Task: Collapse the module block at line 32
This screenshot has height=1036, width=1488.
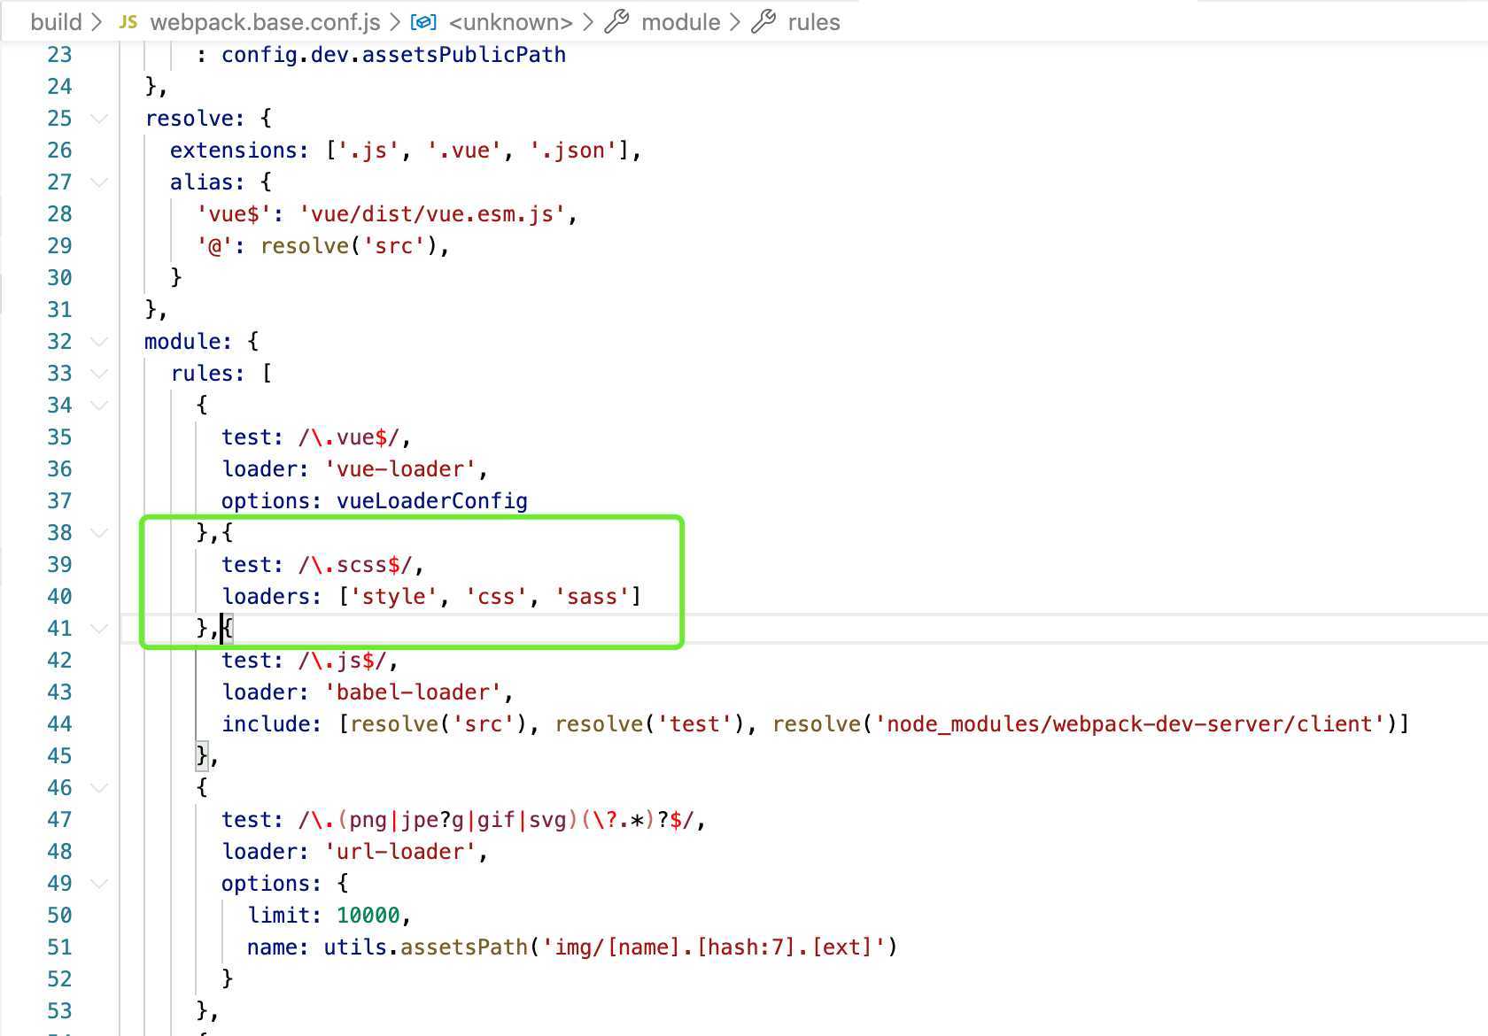Action: (99, 342)
